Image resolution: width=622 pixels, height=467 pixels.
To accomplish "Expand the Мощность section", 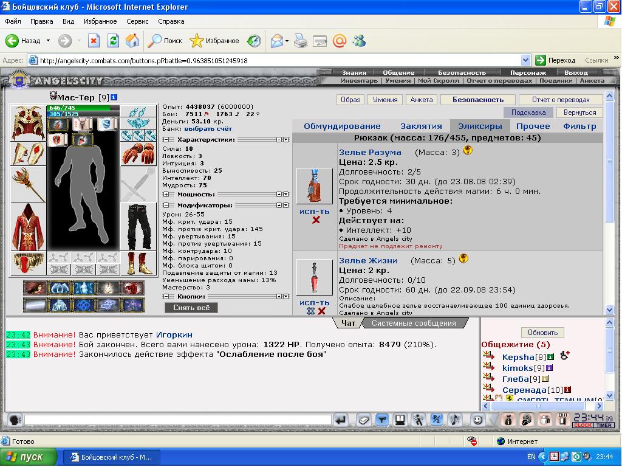I will coord(166,195).
